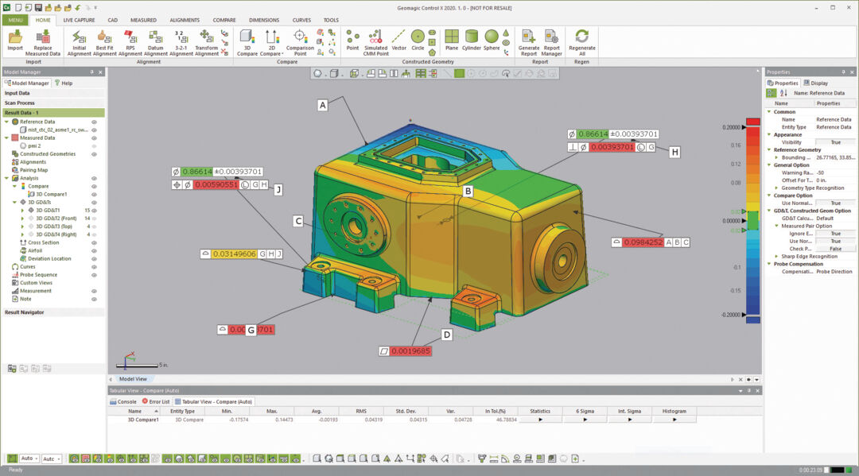Collapse the Analysis tree node
Screen dimensions: 859x476
point(6,177)
